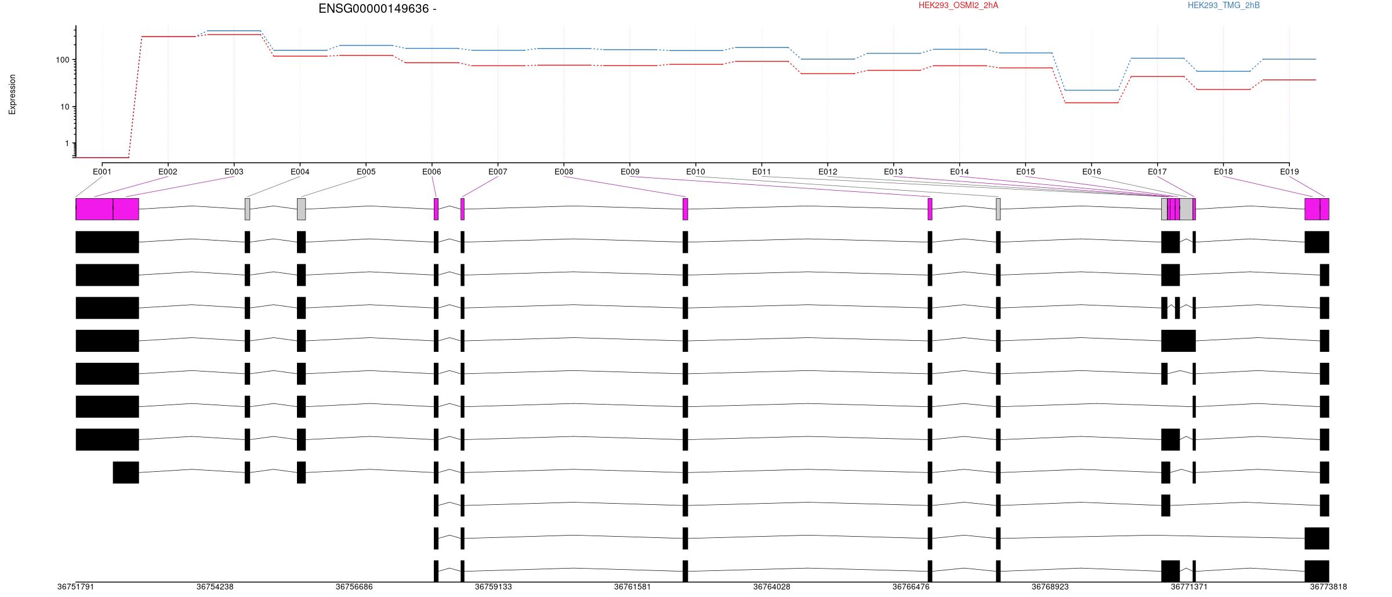Click genomic coordinate 36766476
1392x597 pixels.
point(911,587)
